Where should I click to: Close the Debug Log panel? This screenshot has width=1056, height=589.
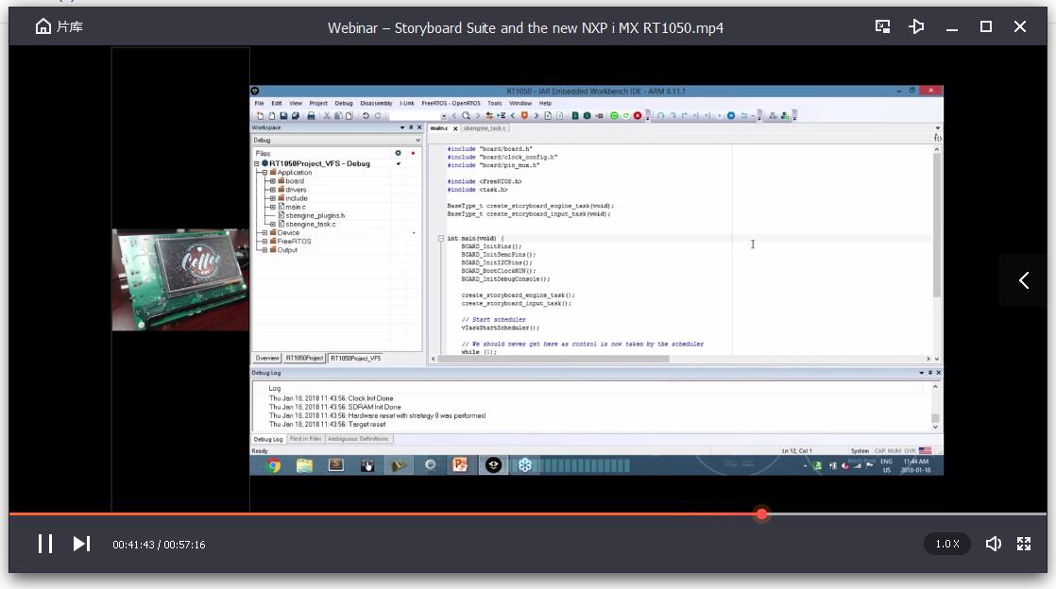(938, 372)
